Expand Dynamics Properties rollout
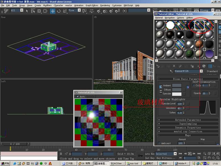The image size is (221, 166). 188,128
